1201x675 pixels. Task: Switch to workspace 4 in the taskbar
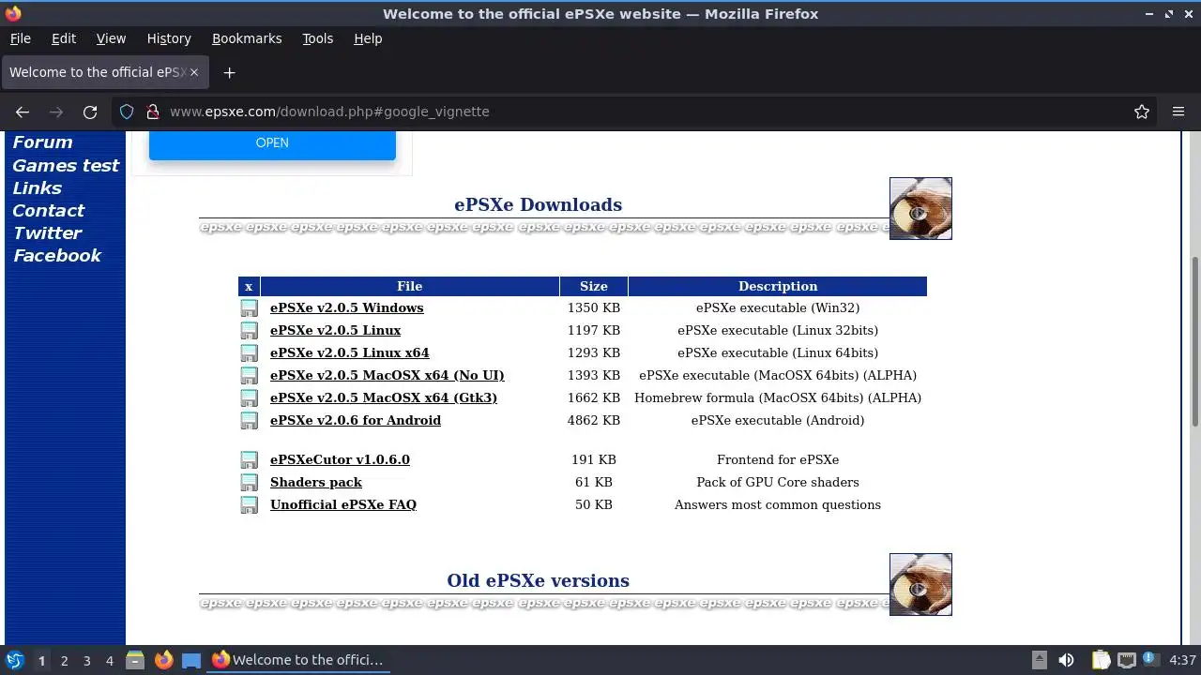109,660
